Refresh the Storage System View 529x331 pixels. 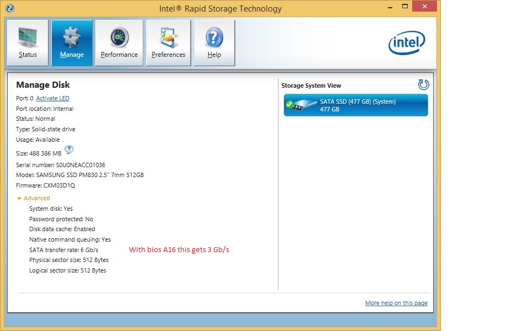pyautogui.click(x=423, y=84)
